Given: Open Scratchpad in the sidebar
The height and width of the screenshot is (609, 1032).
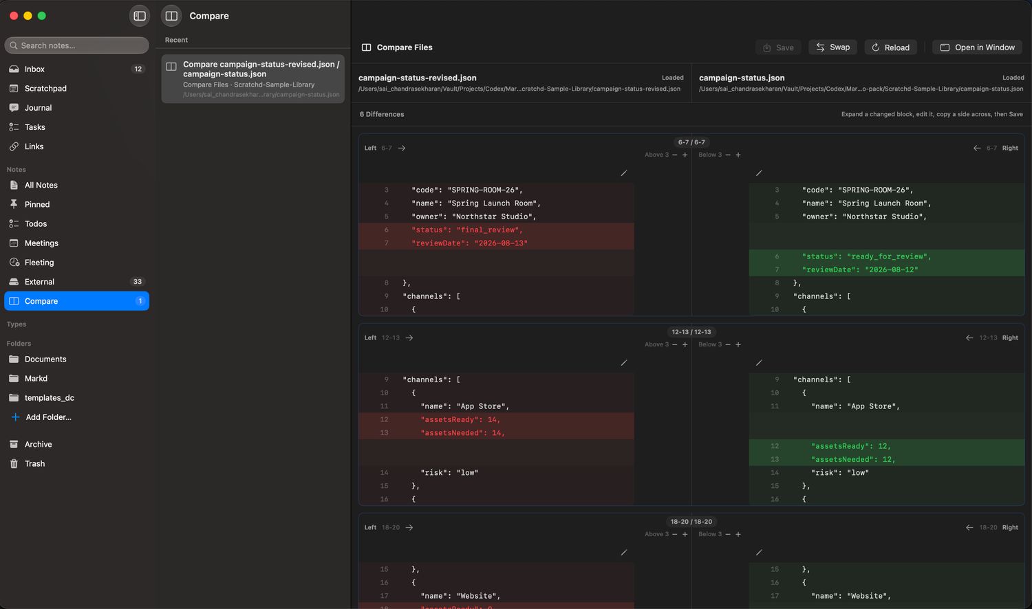Looking at the screenshot, I should (x=76, y=89).
